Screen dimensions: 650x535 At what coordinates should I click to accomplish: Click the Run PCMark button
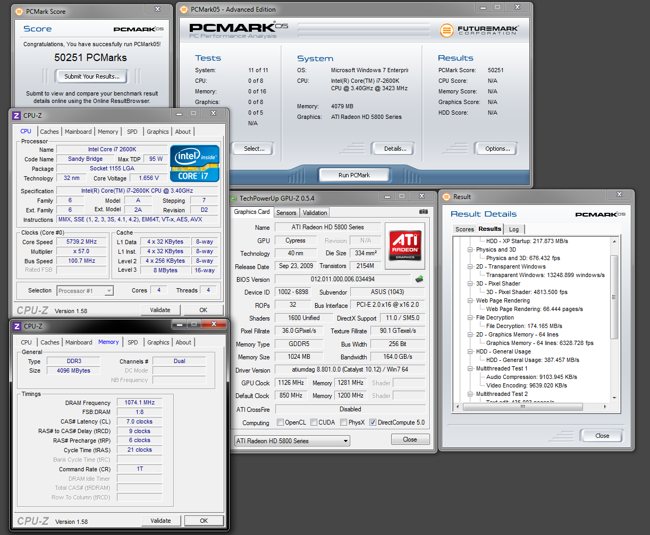[x=354, y=175]
